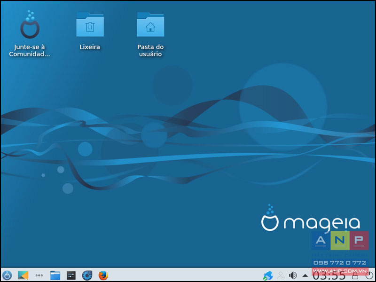Screen dimensions: 376x282
Task: Click the 03:55 clock
Action: click(329, 276)
